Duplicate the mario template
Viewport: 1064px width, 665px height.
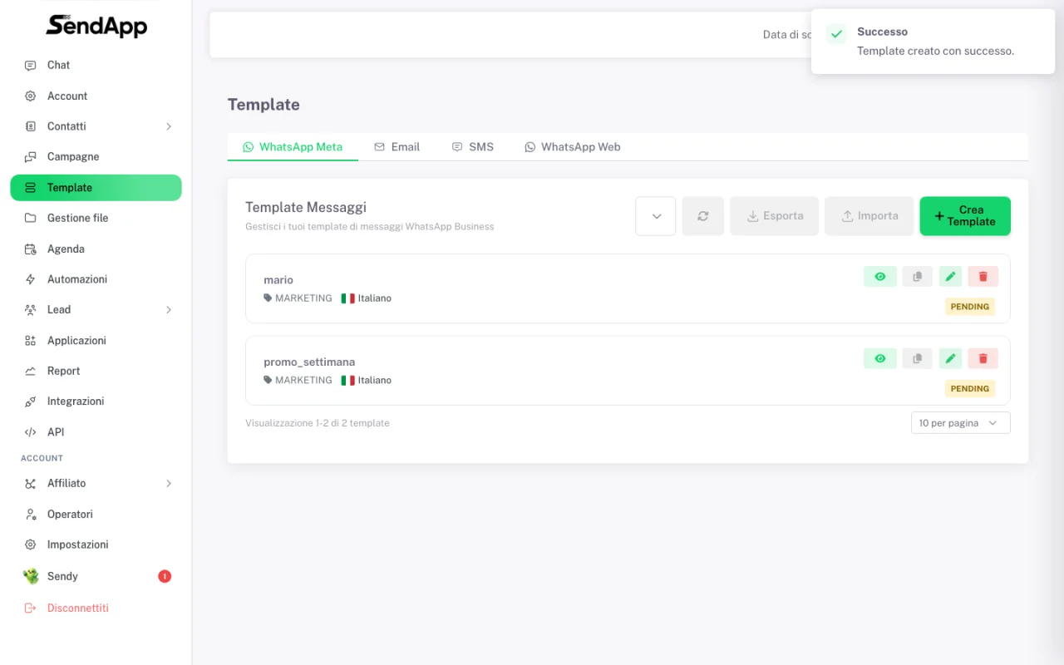click(x=917, y=277)
